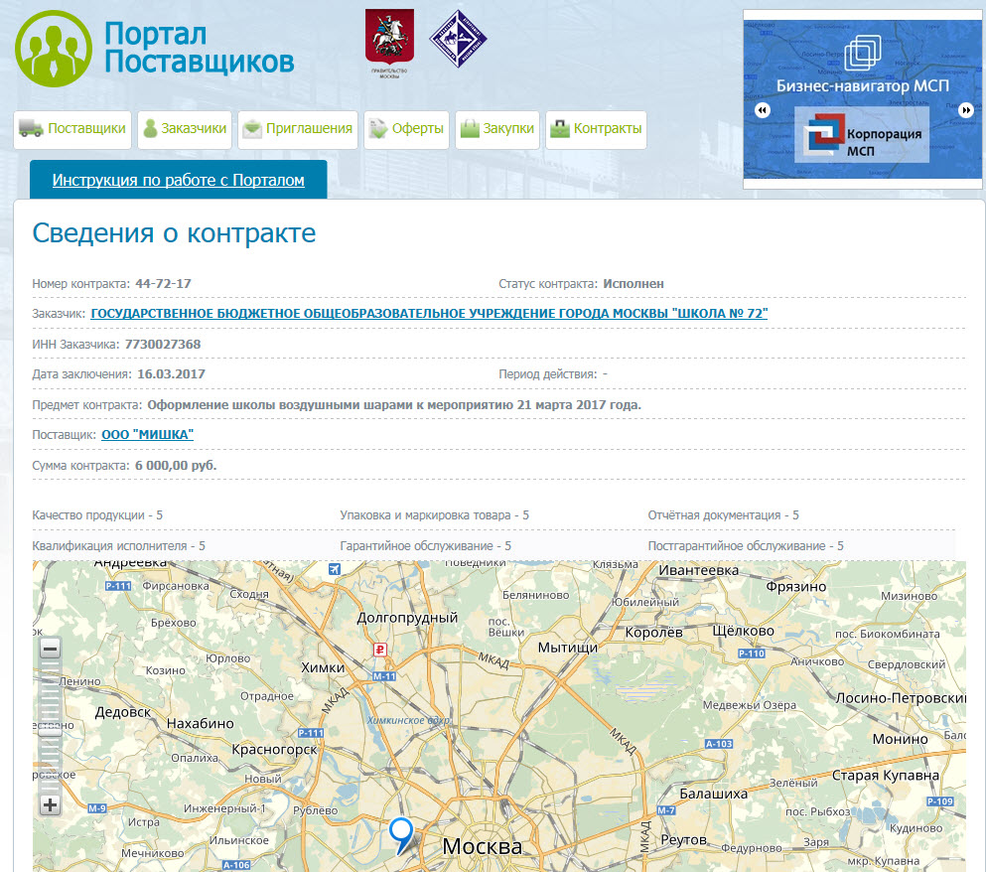Open the Поставщики menu section
The height and width of the screenshot is (872, 986).
coord(72,129)
